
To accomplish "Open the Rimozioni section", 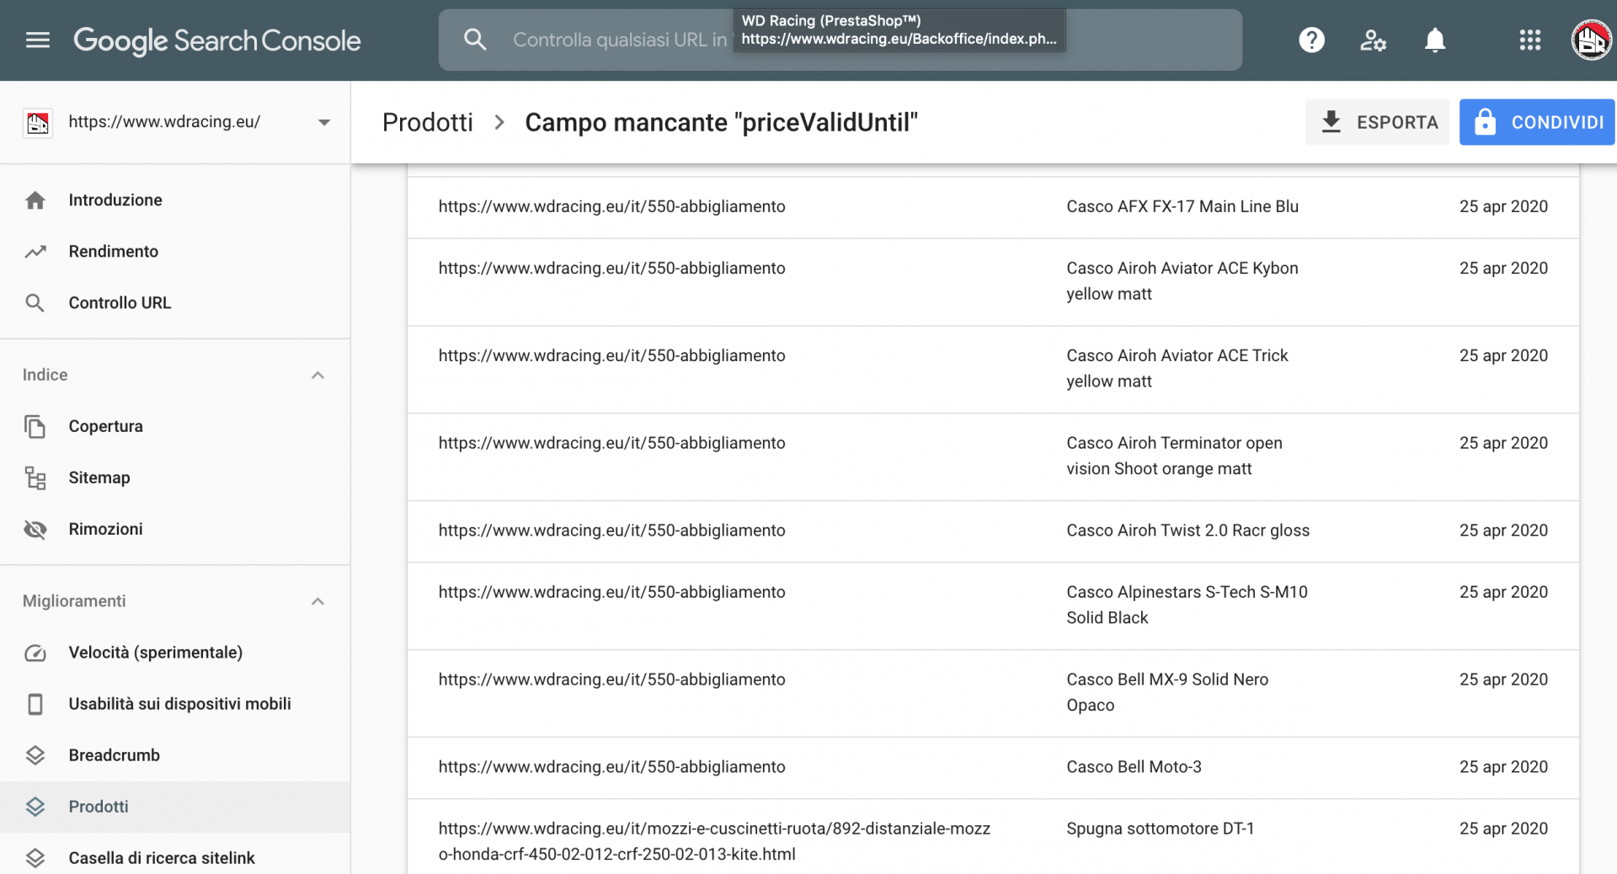I will tap(175, 530).
